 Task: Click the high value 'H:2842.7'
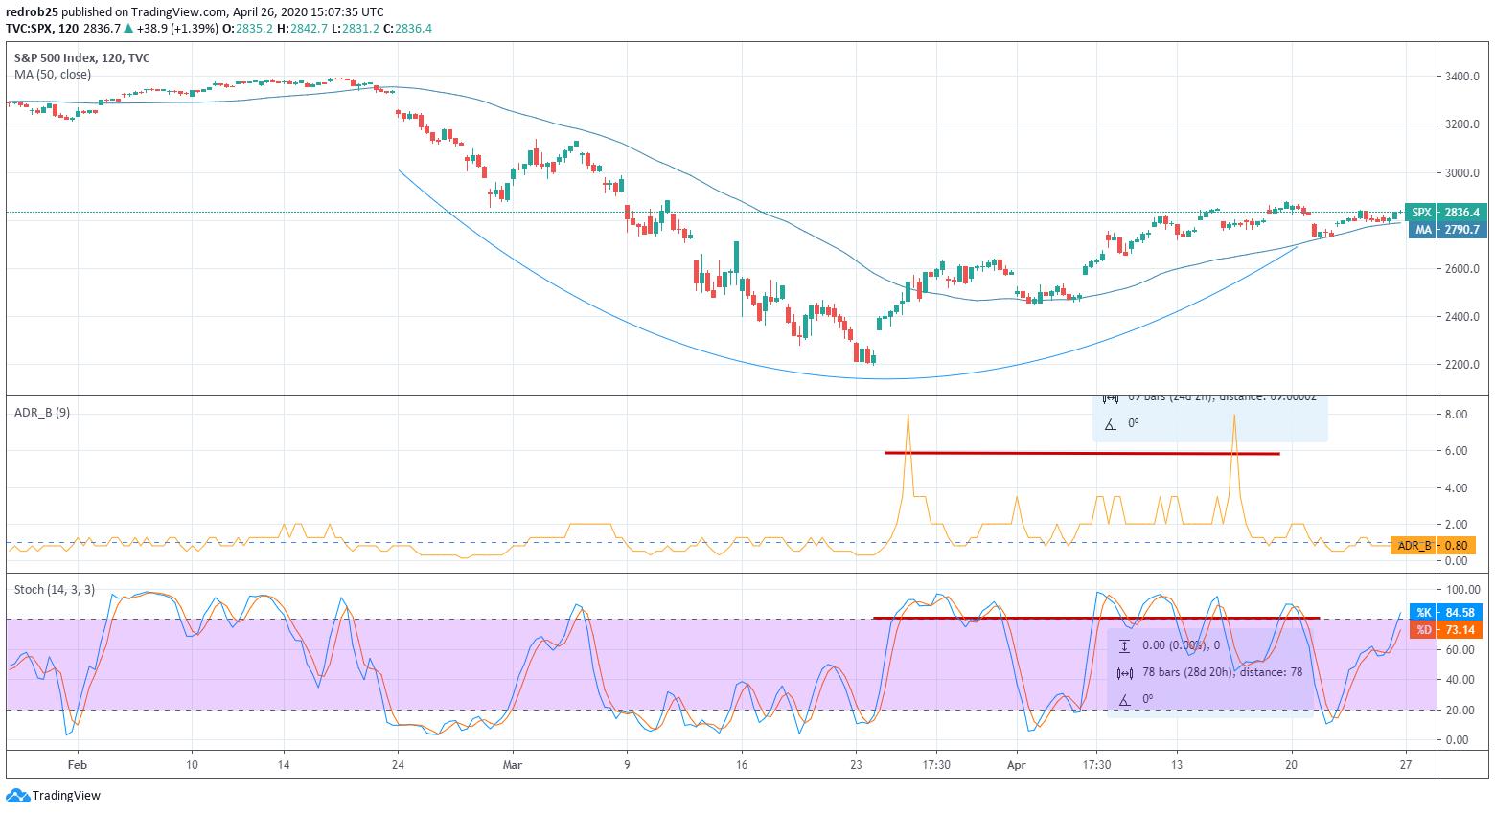[x=303, y=29]
